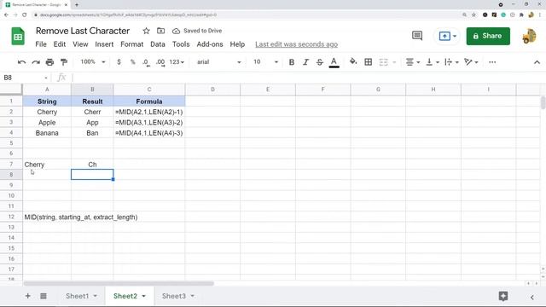Show the side panel with arrow
This screenshot has width=546, height=307.
coord(531,297)
